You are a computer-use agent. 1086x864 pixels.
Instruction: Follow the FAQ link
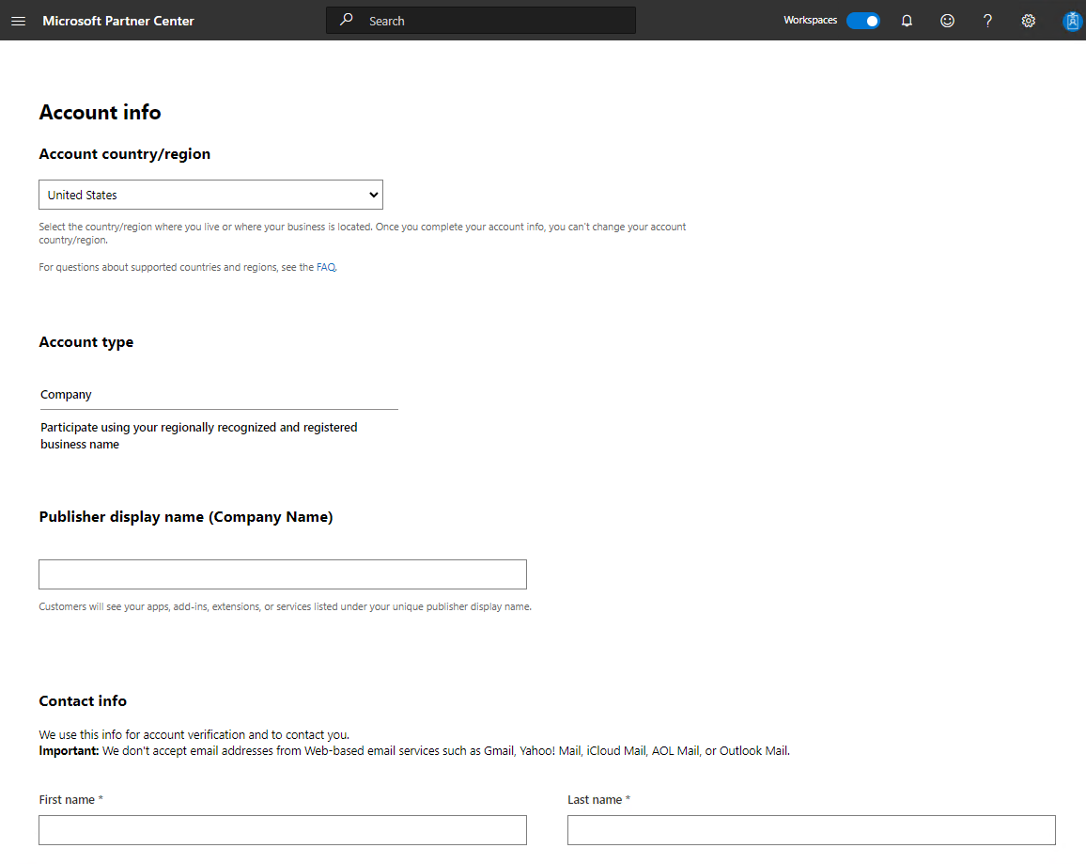pos(326,267)
